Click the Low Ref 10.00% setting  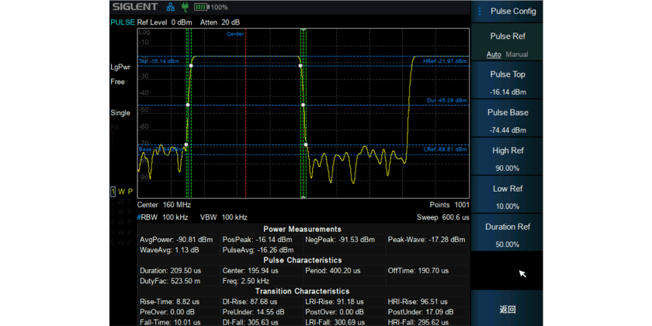click(508, 196)
